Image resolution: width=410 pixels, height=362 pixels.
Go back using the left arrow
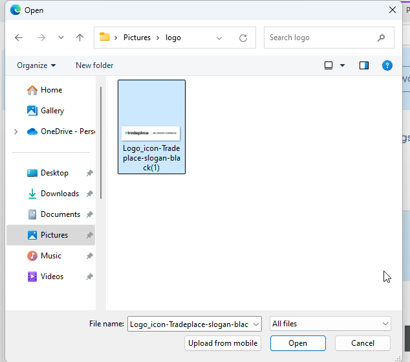[19, 38]
